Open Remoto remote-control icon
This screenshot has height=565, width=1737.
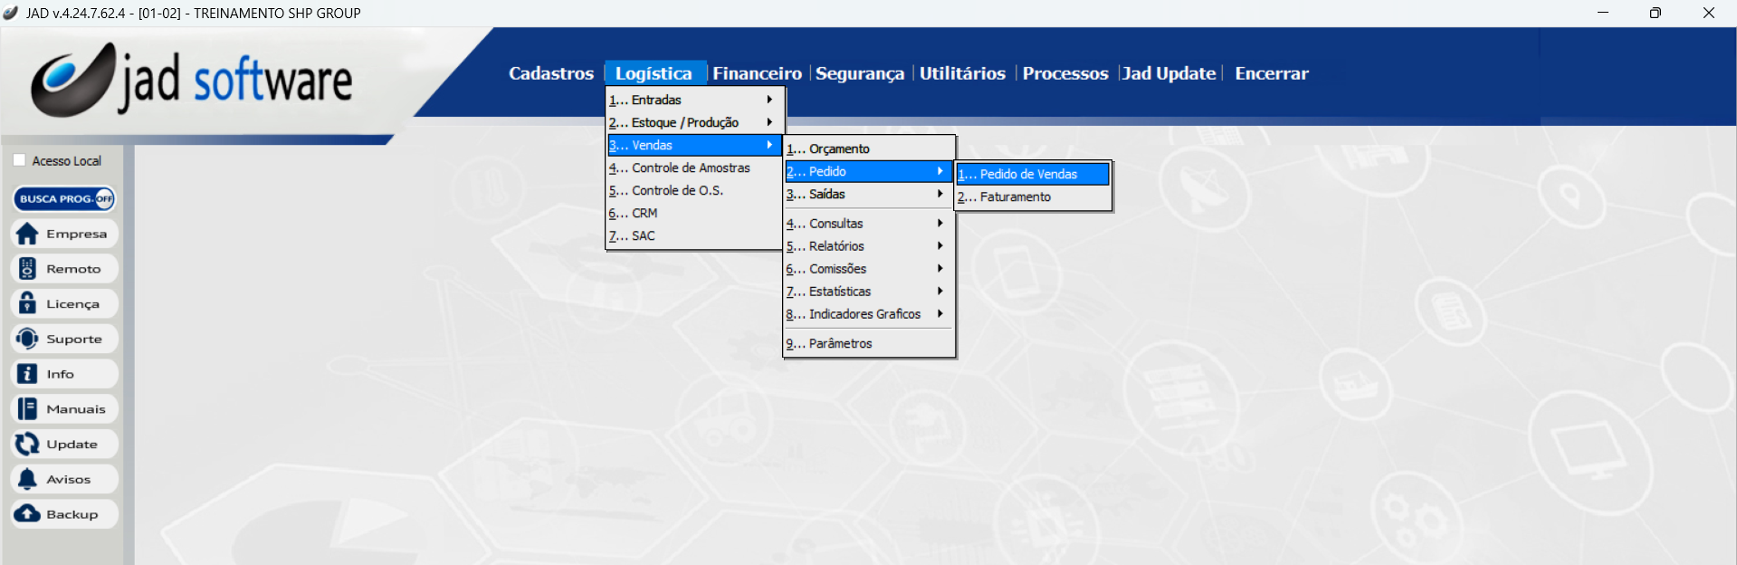28,269
